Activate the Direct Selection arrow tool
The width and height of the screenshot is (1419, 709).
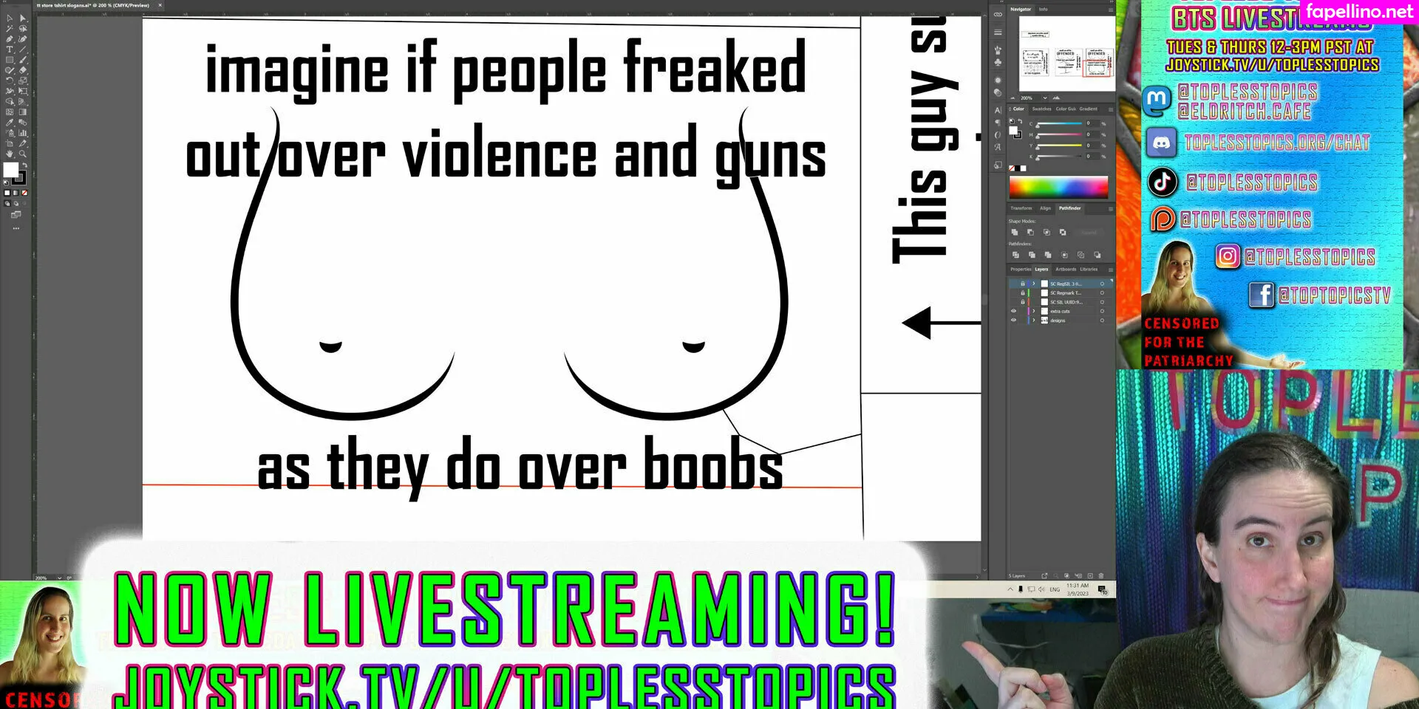pos(23,18)
